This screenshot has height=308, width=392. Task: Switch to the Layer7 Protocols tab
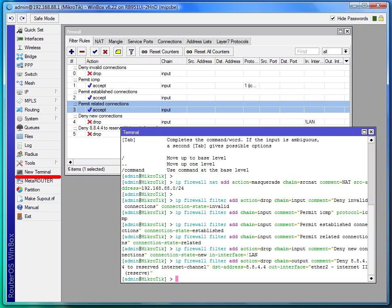(232, 42)
